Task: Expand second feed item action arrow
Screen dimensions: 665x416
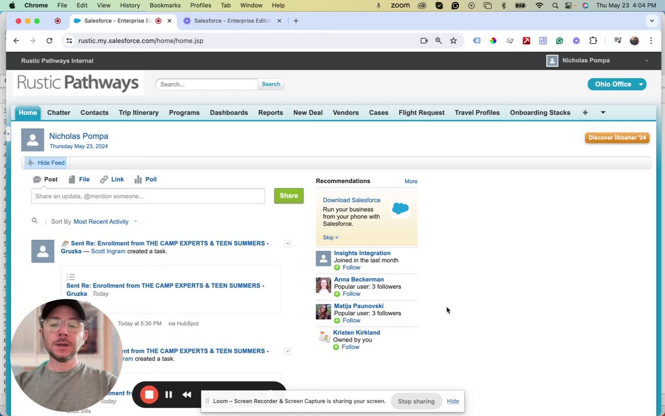Action: [287, 352]
